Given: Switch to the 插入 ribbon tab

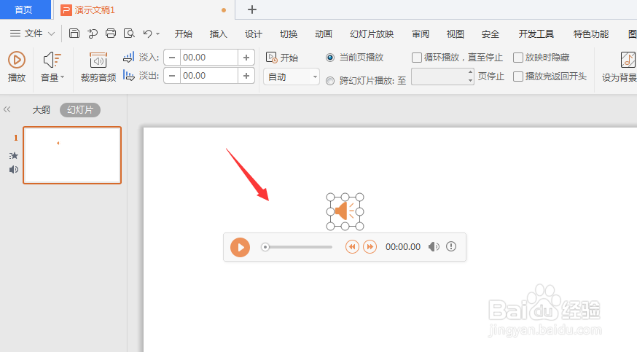Looking at the screenshot, I should [218, 34].
